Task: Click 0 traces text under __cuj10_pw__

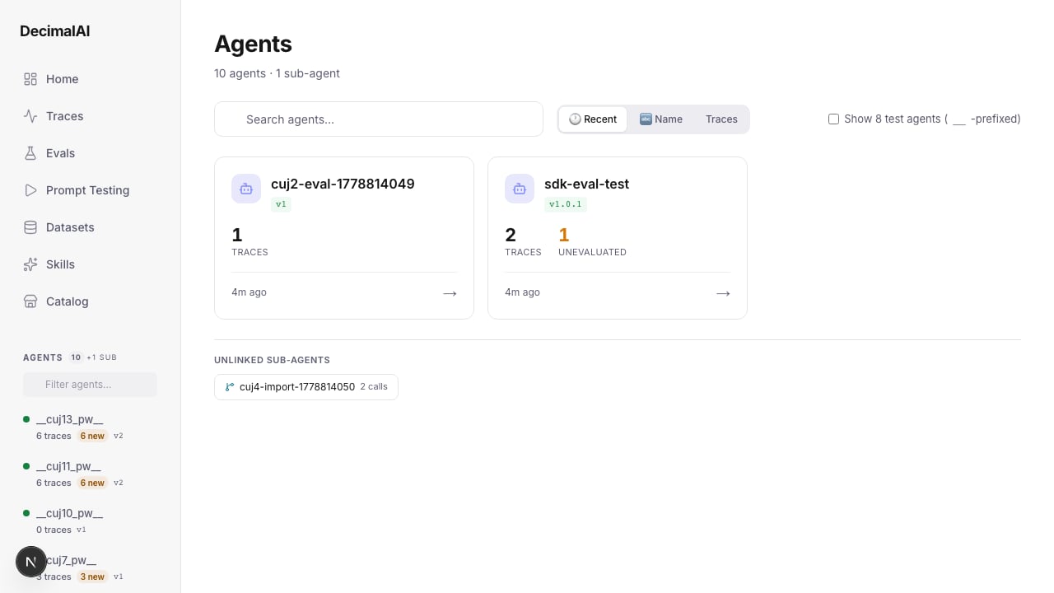Action: 54,530
